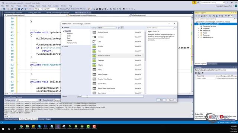Select the Broadcast Receiver template
The height and width of the screenshot is (133, 238).
pyautogui.click(x=118, y=56)
